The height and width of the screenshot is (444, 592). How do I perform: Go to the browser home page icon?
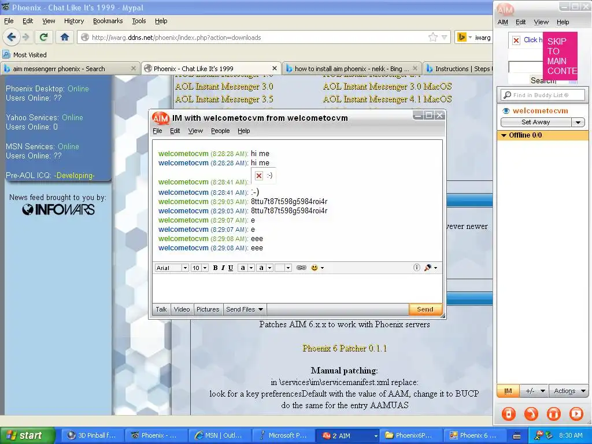[x=65, y=37]
